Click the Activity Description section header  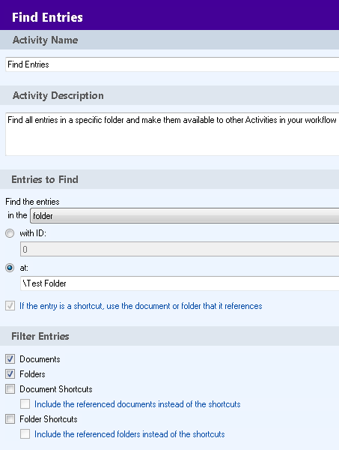[x=169, y=95]
